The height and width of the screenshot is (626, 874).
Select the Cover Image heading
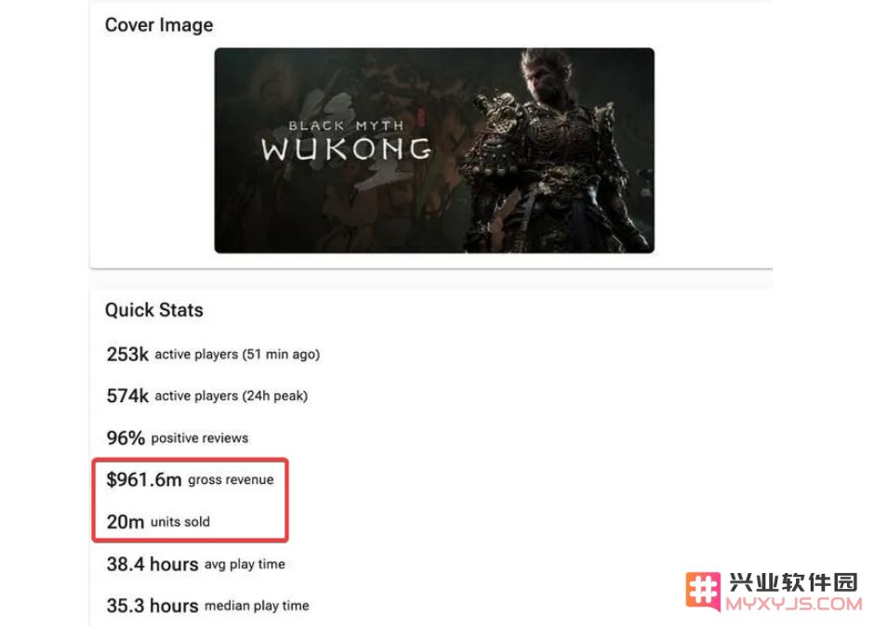click(159, 25)
